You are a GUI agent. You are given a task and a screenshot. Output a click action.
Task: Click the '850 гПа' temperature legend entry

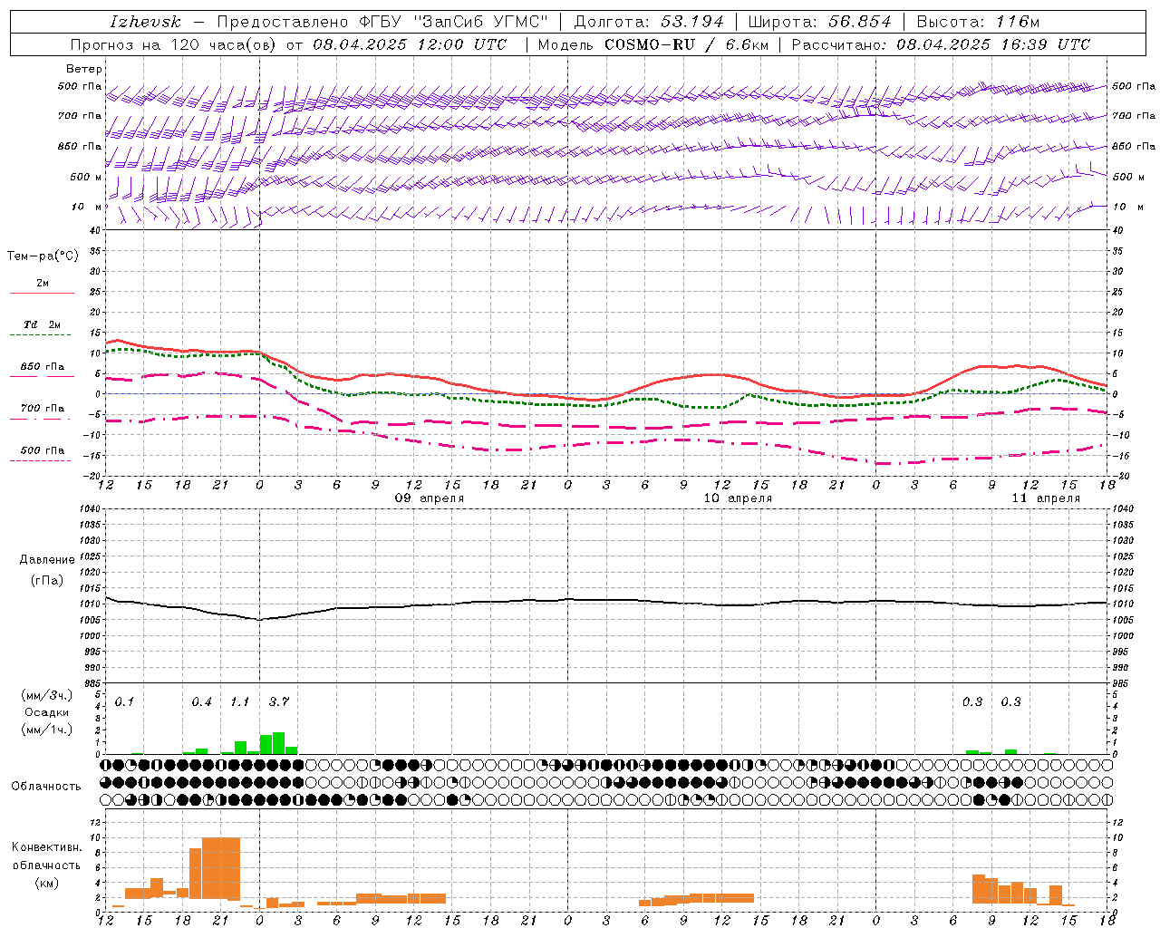click(43, 367)
